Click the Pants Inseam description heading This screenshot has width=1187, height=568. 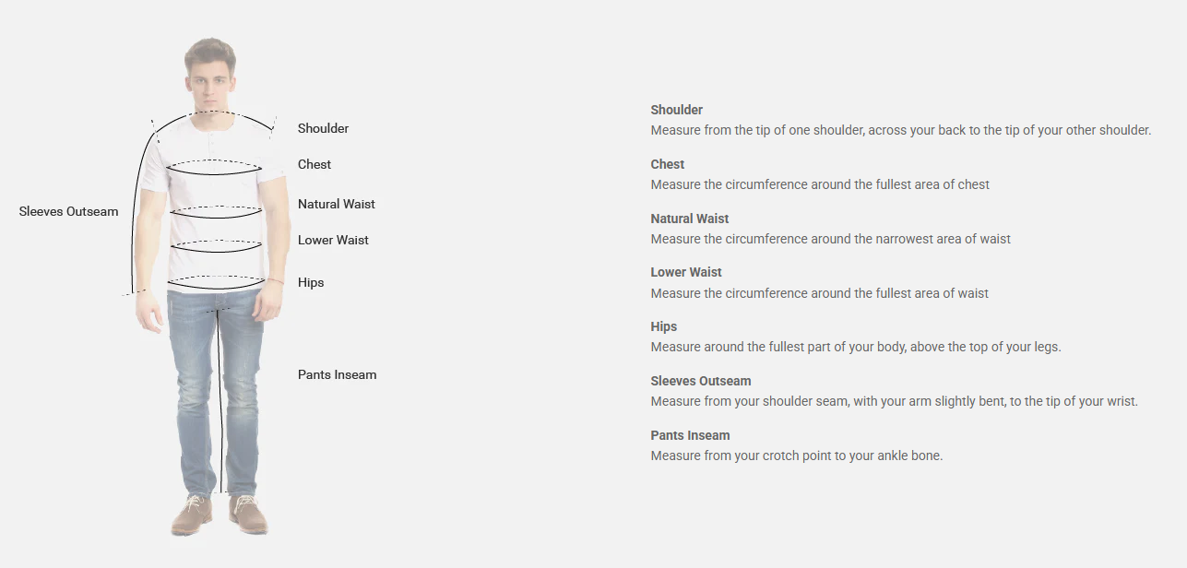[690, 435]
